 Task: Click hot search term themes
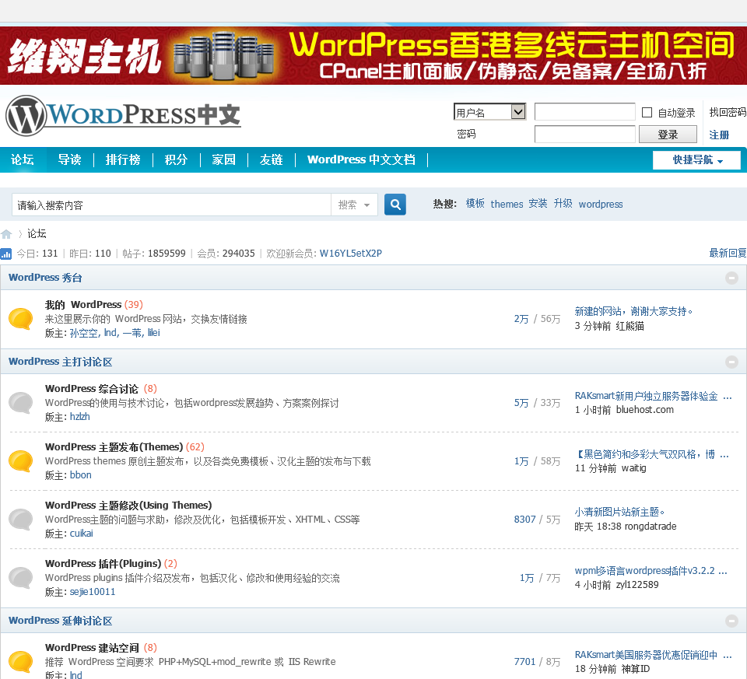coord(507,205)
